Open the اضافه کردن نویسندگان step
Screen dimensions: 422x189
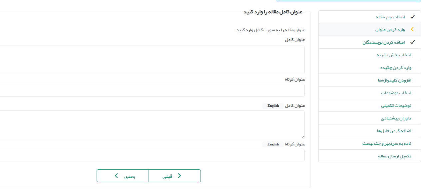coord(384,42)
